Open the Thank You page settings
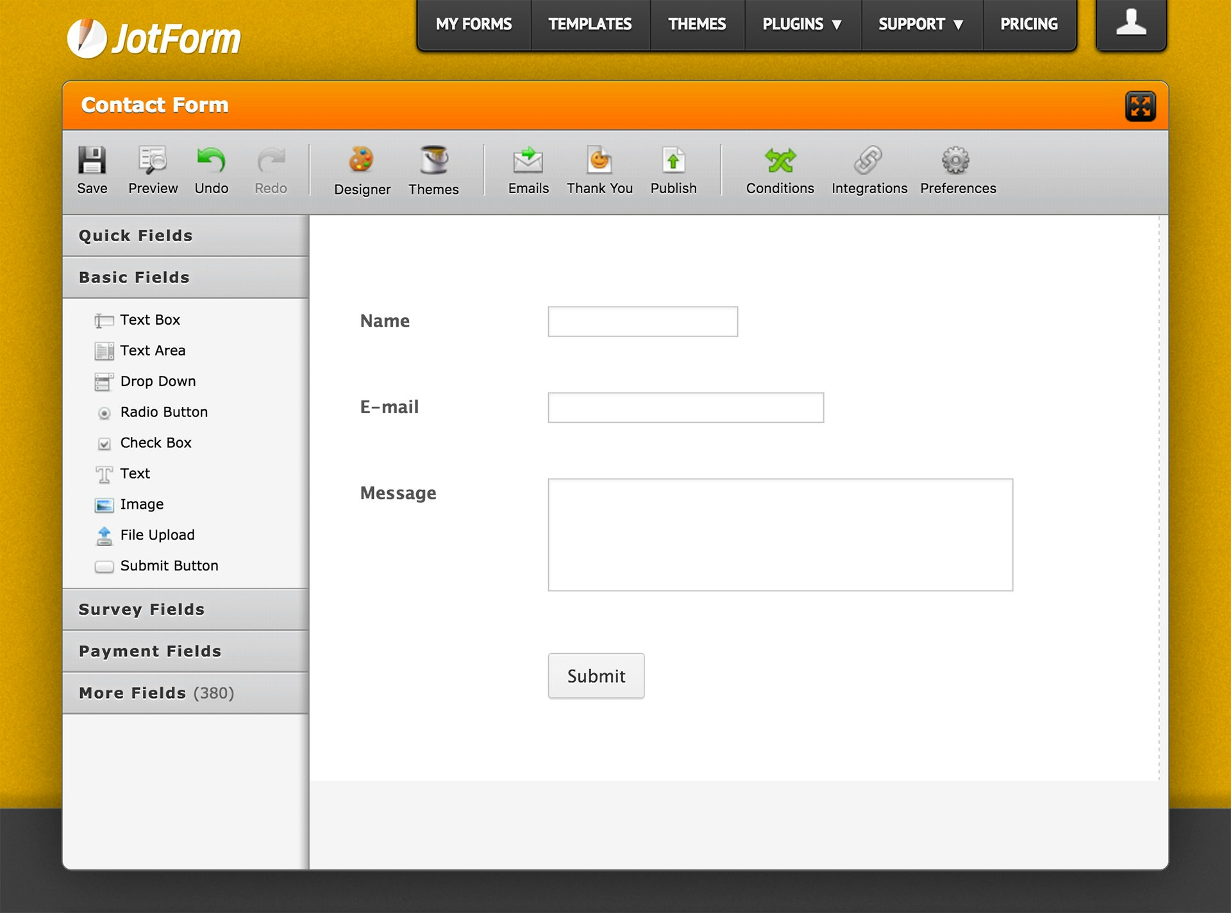1231x913 pixels. tap(599, 160)
